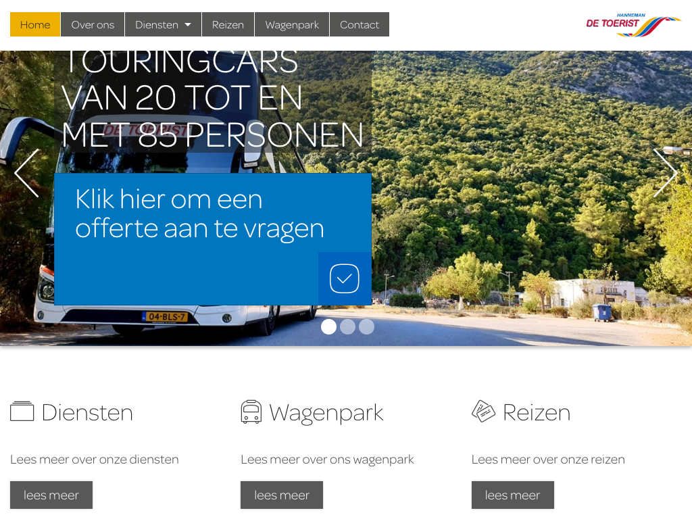Click 'Klik hier om een offerte aan te vragen'

point(199,214)
